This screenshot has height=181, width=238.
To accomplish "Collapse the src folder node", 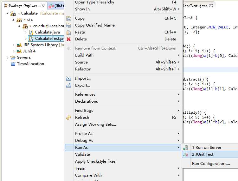I will (13, 20).
